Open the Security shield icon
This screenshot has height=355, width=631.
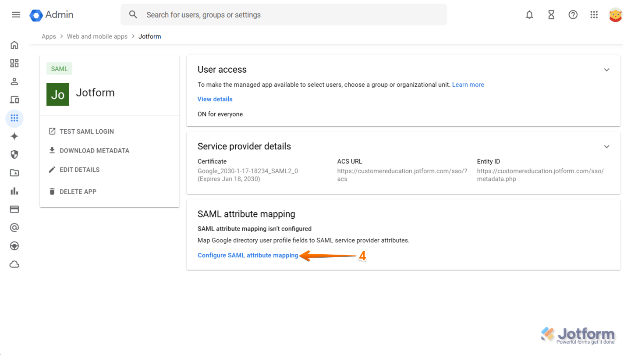point(14,154)
